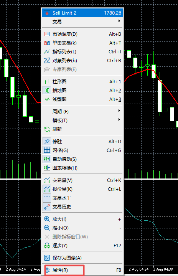Open 市场深度(D) menu entry
The width and height of the screenshot is (178, 276).
click(x=82, y=34)
